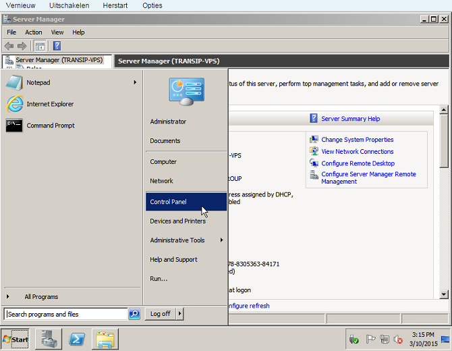Click the Show Desktop button
Viewport: 452px width, 351px height.
[x=445, y=340]
